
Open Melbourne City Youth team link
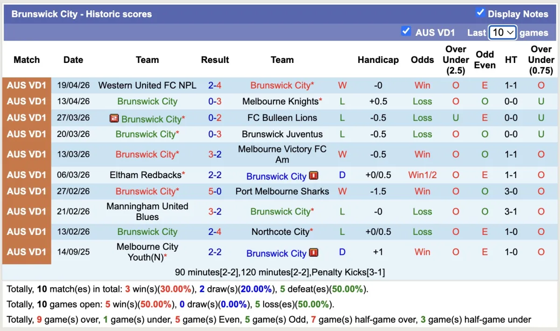pyautogui.click(x=147, y=252)
